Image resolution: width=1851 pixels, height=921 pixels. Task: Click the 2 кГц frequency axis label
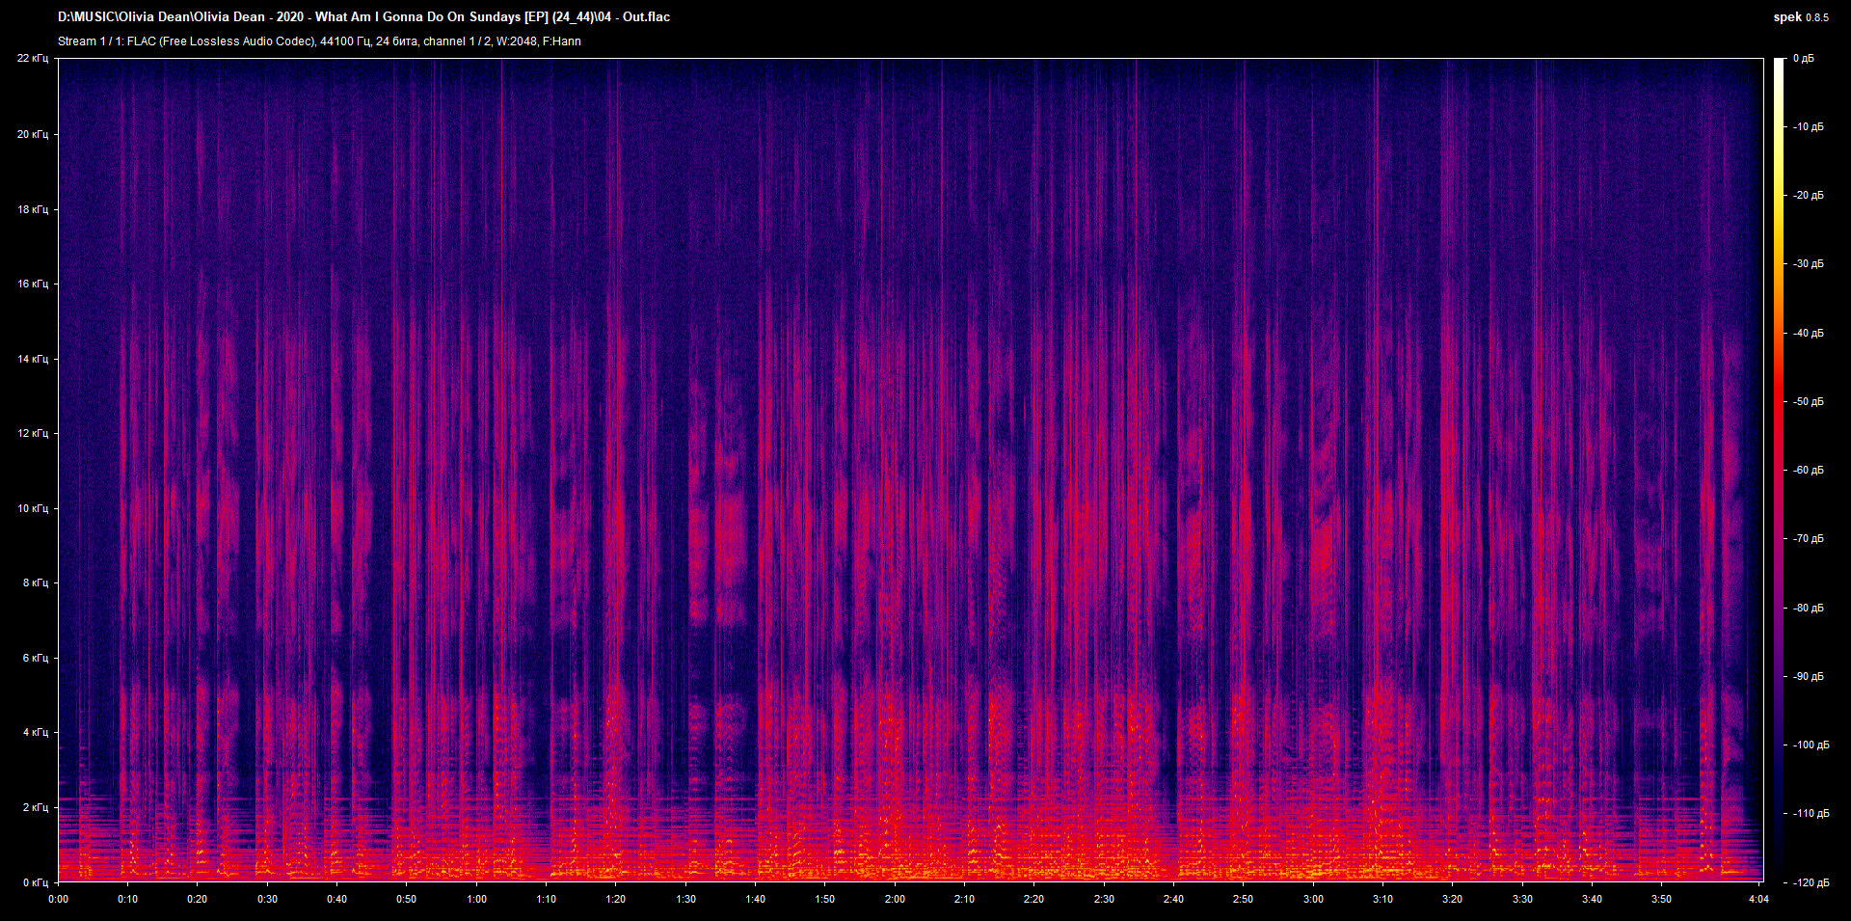click(x=35, y=807)
